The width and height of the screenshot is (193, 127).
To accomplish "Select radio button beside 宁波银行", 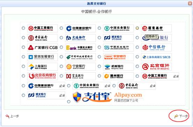I will click(x=61, y=66).
